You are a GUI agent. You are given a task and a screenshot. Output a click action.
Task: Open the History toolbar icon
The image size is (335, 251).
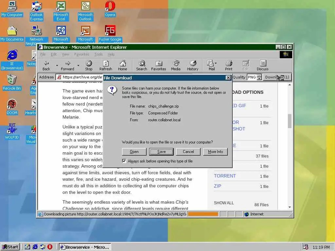(x=193, y=65)
